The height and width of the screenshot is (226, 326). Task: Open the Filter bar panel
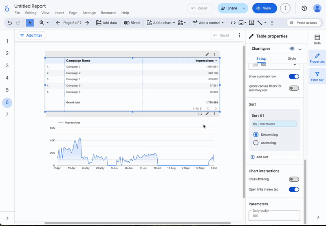pyautogui.click(x=317, y=76)
